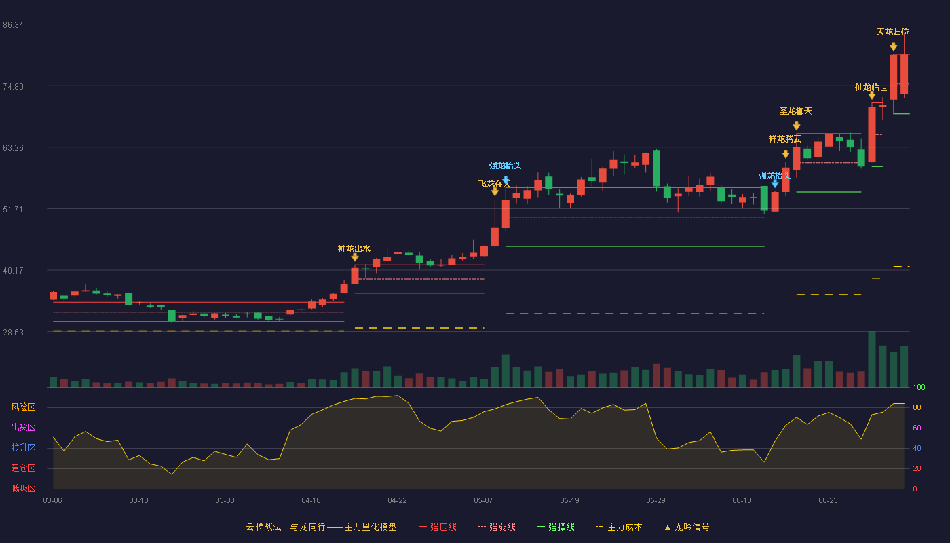Select the blue 强龙抬头 arrow next to 祥龙腾云
Image resolution: width=950 pixels, height=543 pixels.
pyautogui.click(x=775, y=184)
